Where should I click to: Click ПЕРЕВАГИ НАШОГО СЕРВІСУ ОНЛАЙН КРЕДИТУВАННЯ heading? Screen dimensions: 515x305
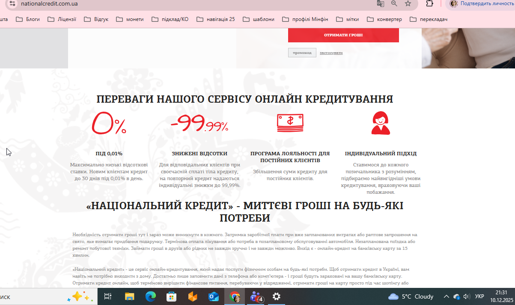coord(244,99)
